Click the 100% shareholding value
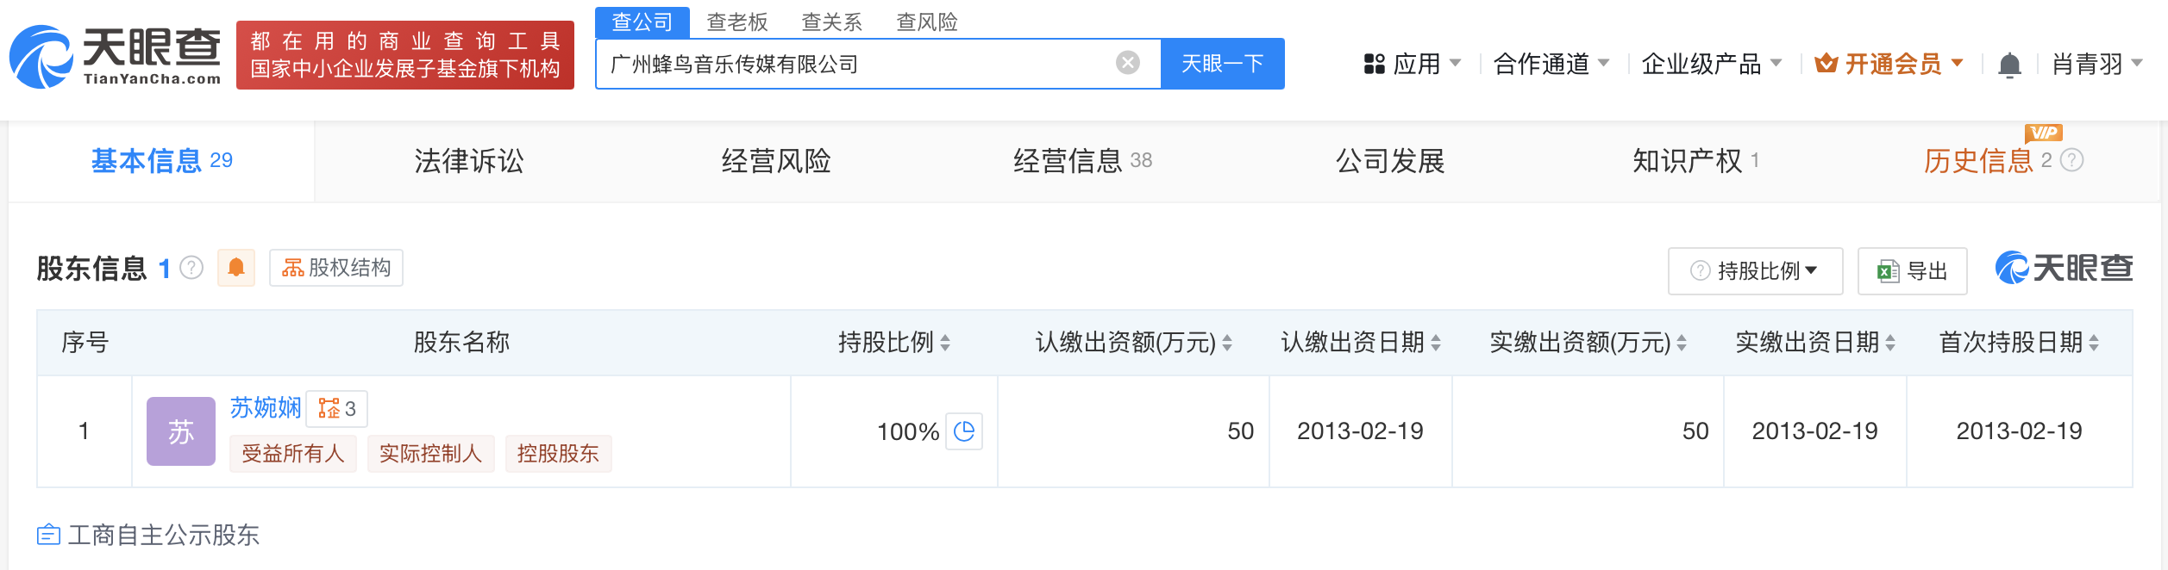 click(908, 432)
